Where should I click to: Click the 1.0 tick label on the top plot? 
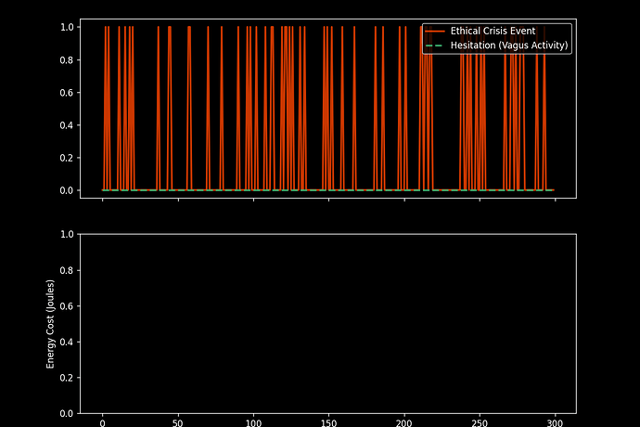tap(66, 27)
